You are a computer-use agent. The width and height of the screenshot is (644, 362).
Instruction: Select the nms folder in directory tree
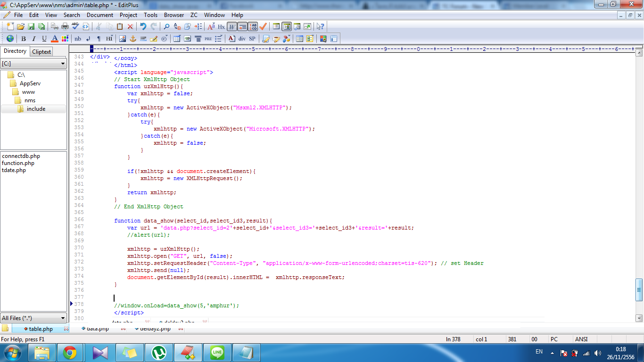[30, 100]
